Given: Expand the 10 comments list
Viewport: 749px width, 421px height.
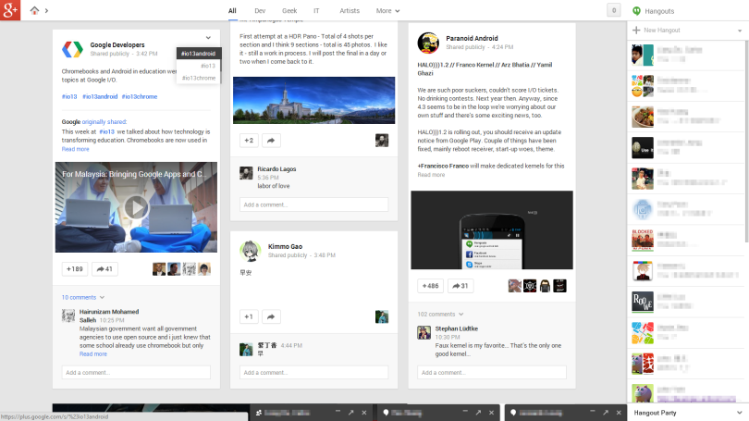Looking at the screenshot, I should coord(82,297).
